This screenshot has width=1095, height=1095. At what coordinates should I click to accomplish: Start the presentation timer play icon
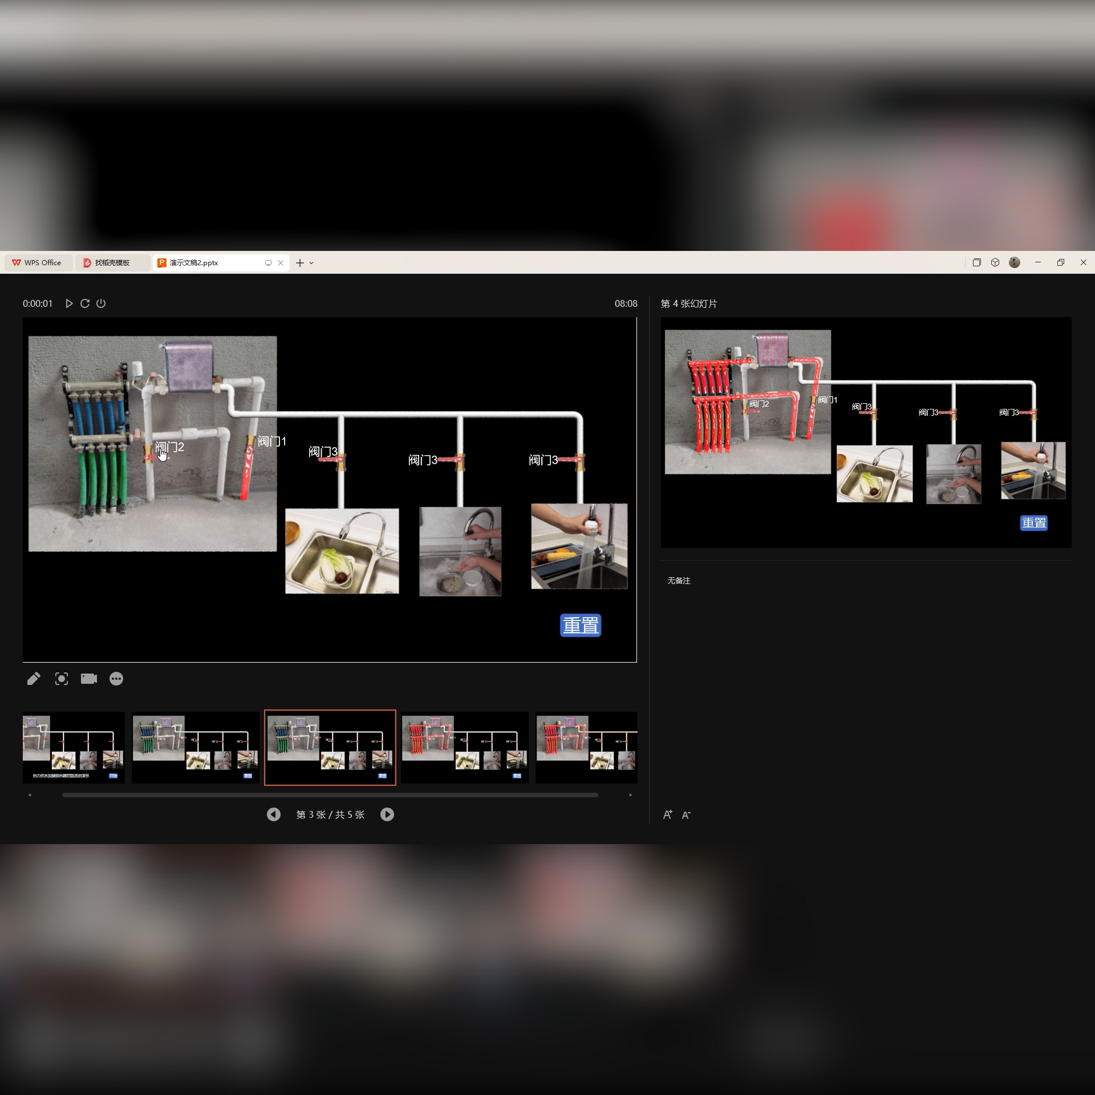[69, 303]
